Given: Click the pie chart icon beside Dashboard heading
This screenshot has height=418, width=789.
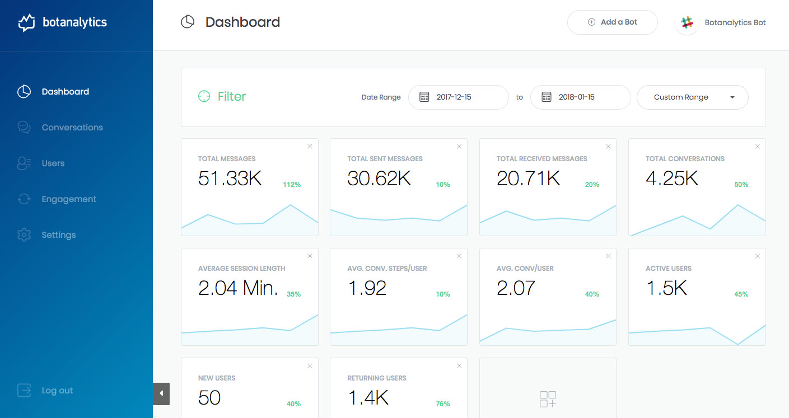Looking at the screenshot, I should (188, 22).
